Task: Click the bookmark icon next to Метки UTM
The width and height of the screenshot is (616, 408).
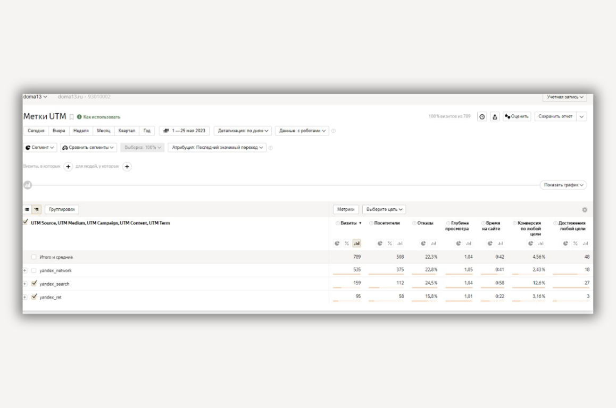Action: 71,117
